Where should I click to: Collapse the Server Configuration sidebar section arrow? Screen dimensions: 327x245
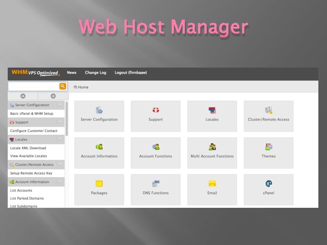(60, 105)
